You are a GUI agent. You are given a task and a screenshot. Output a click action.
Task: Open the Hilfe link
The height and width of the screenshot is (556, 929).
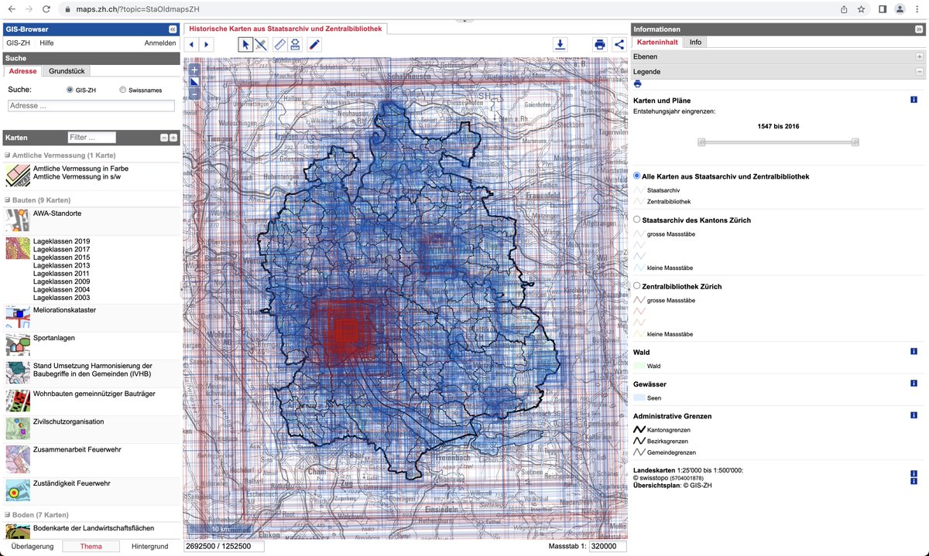46,43
